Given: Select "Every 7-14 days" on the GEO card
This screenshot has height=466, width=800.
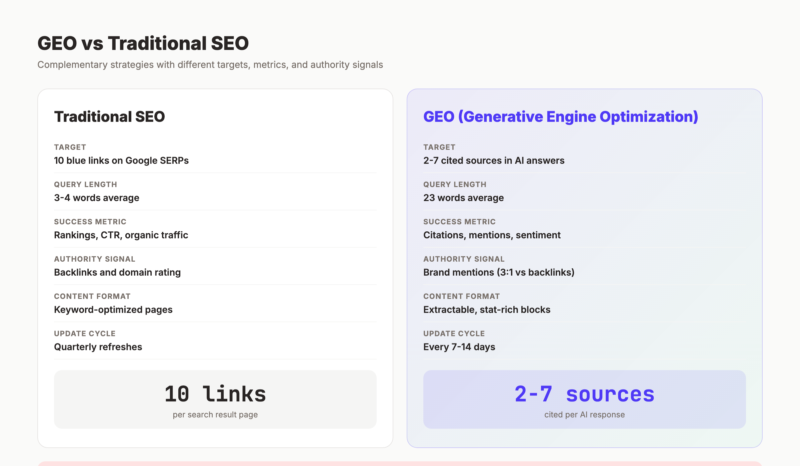Looking at the screenshot, I should (x=459, y=347).
